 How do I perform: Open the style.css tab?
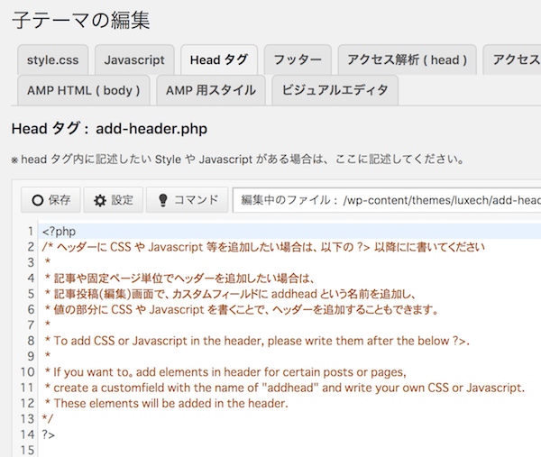[53, 59]
